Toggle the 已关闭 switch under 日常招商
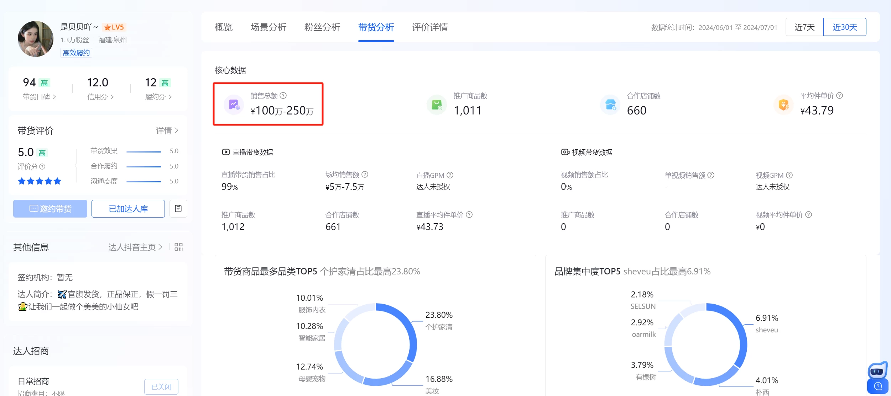Viewport: 891px width, 396px height. [x=161, y=386]
